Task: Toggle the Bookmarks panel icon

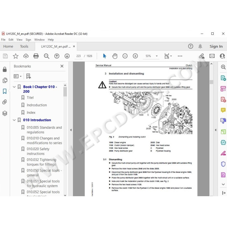Action: click(x=5, y=91)
